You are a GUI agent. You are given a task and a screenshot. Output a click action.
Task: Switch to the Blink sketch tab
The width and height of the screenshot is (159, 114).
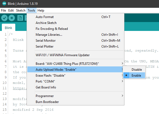click(9, 28)
